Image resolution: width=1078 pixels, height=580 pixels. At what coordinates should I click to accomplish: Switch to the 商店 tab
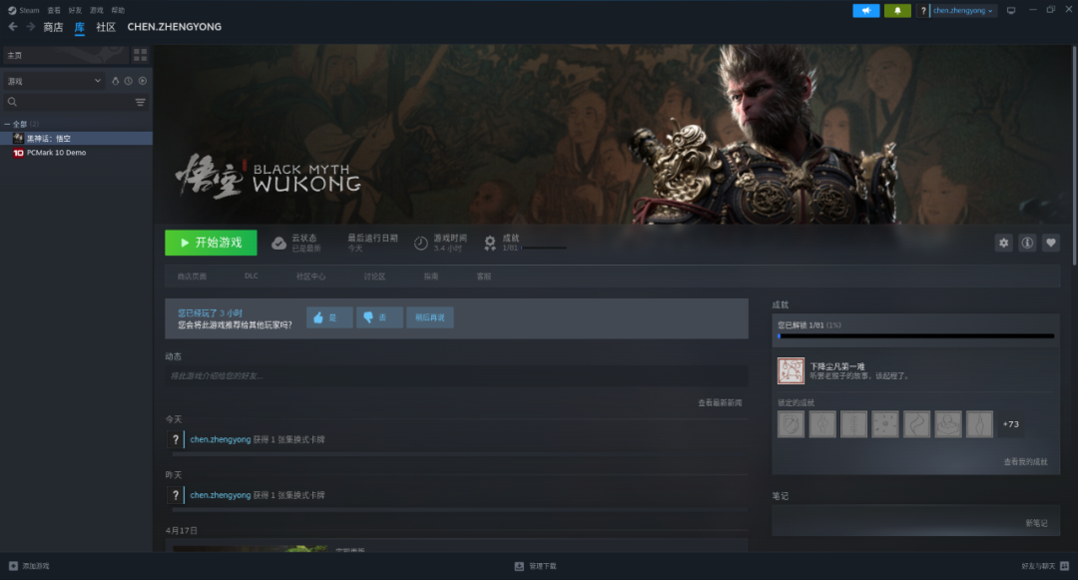[x=53, y=27]
